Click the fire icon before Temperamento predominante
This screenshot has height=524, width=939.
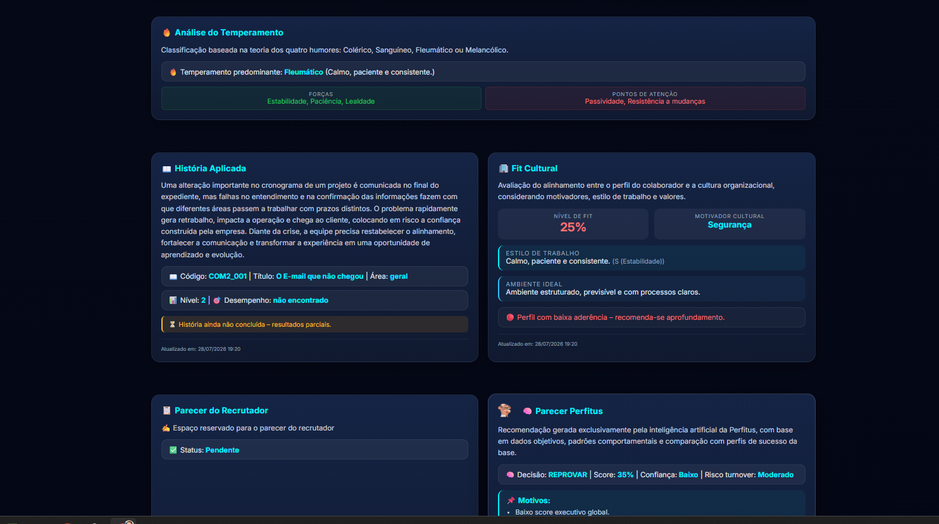click(x=173, y=72)
